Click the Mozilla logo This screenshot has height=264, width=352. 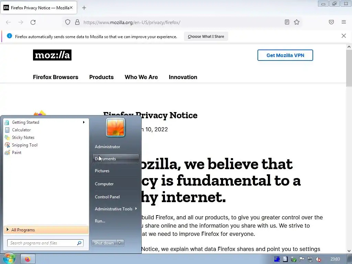(x=52, y=55)
